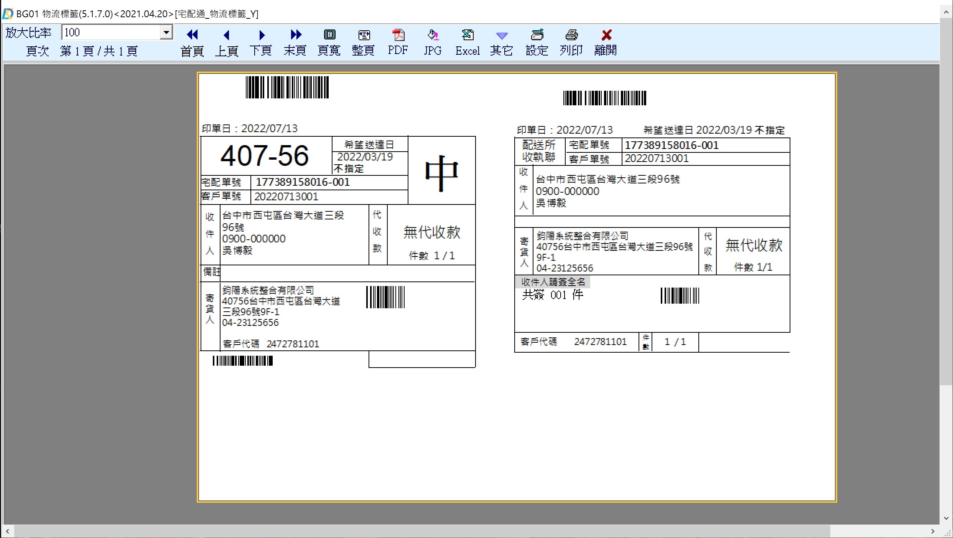
Task: Print the label (列印)
Action: point(571,43)
